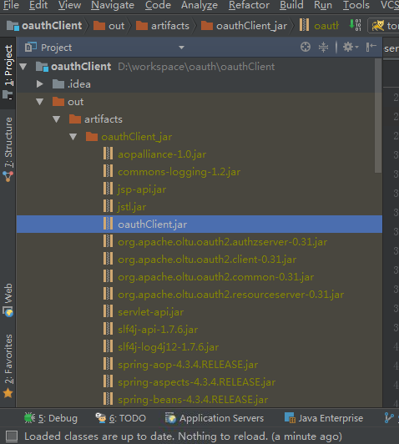This screenshot has height=444, width=399.
Task: Collapse the out folder
Action: [39, 102]
